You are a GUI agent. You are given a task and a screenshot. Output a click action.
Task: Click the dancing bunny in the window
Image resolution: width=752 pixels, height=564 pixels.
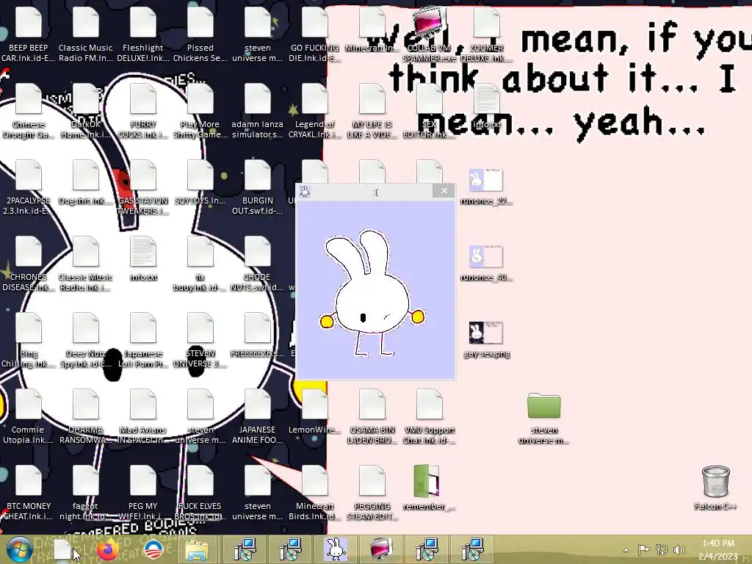tap(372, 294)
